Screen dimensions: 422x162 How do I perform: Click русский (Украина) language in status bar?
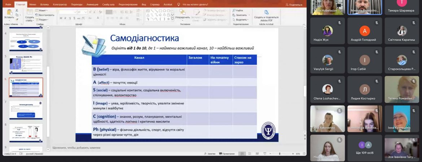[x=34, y=154]
